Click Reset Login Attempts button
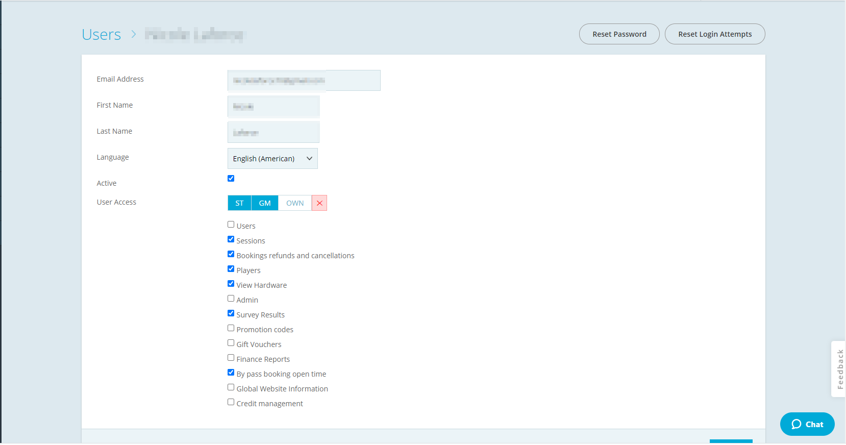Image resolution: width=846 pixels, height=445 pixels. click(x=715, y=34)
